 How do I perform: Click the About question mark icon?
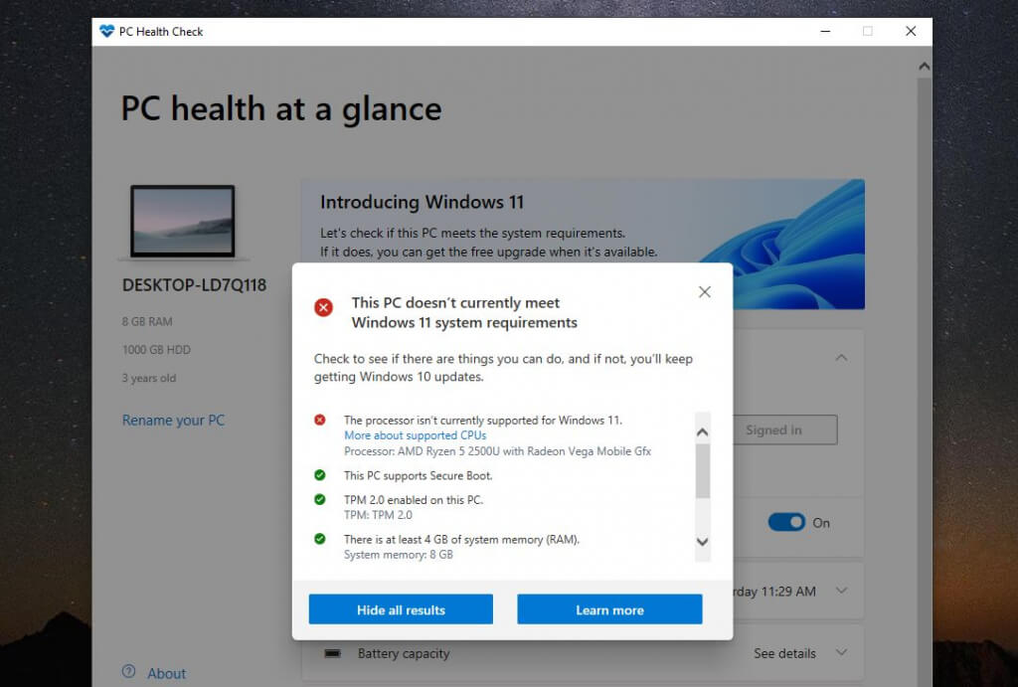129,672
